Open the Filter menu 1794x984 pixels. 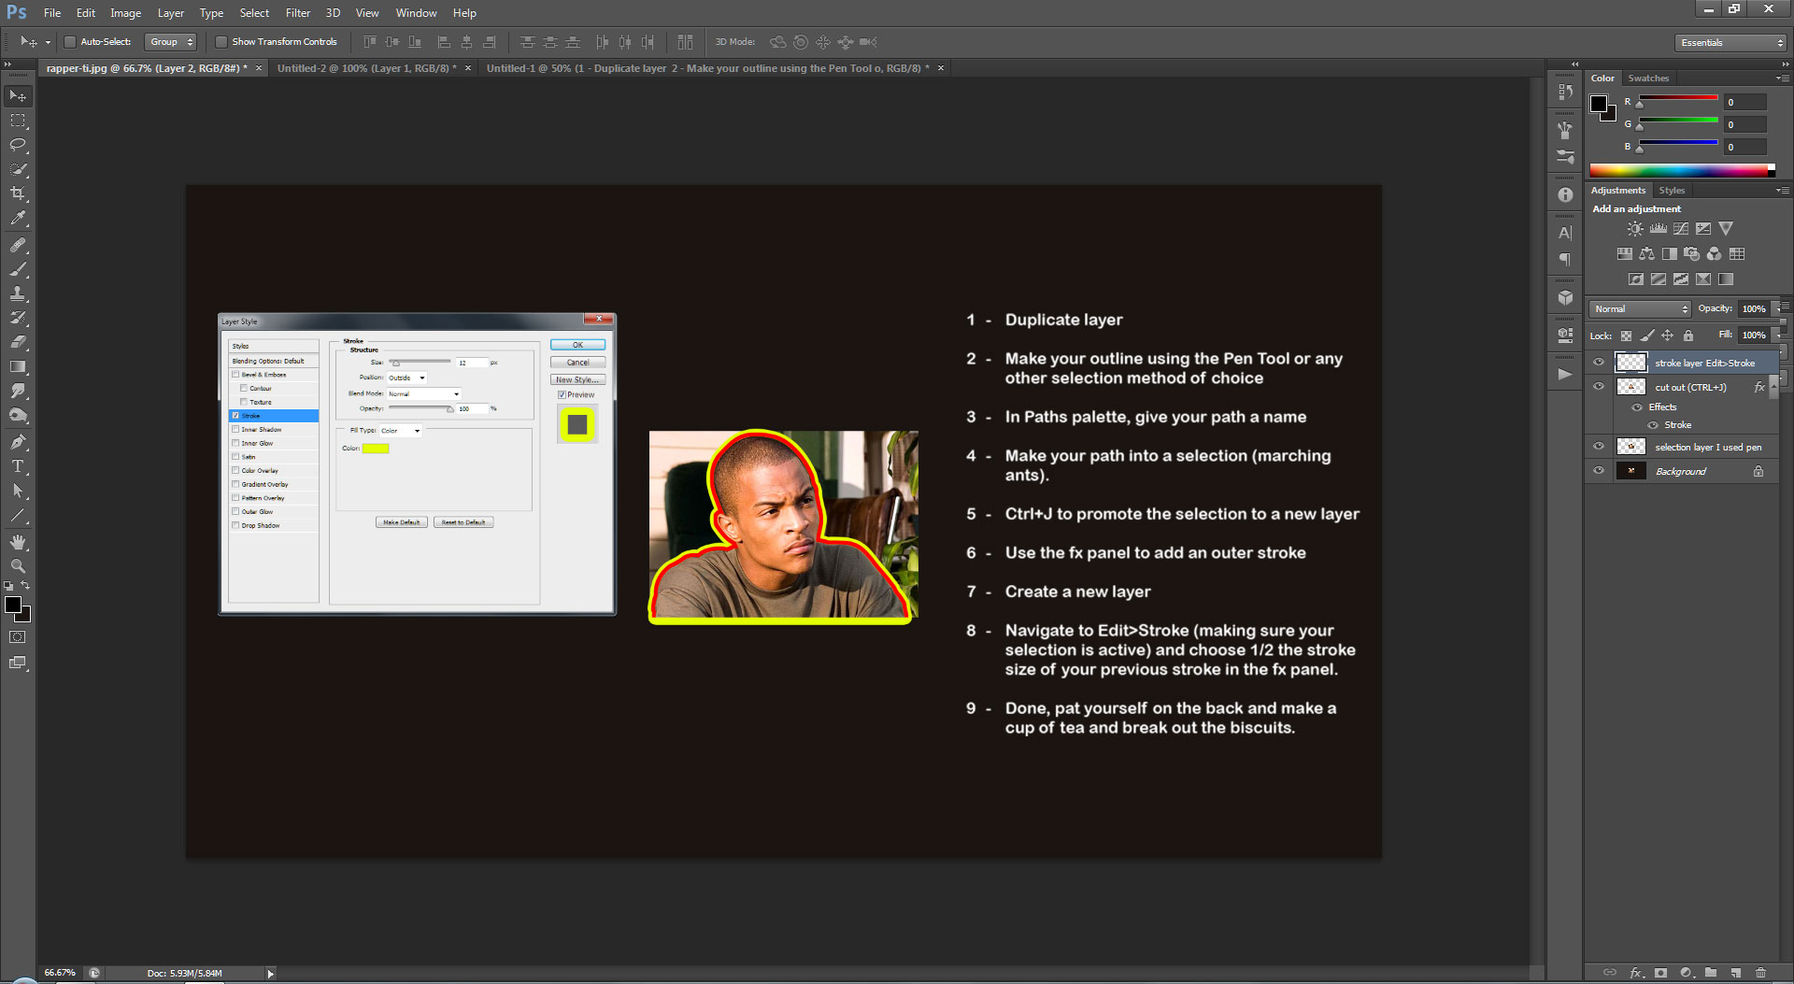297,13
